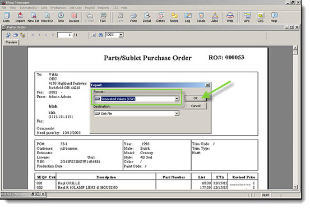Click the FAX toolbar icon
The width and height of the screenshot is (310, 208).
coord(103,17)
